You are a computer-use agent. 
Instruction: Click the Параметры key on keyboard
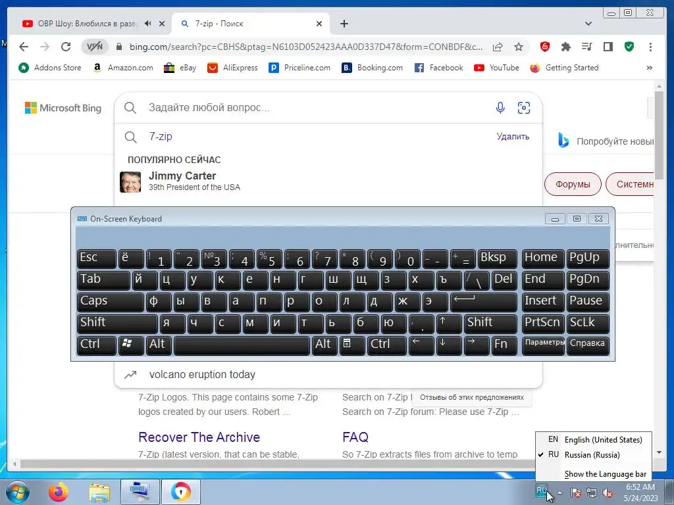click(543, 345)
